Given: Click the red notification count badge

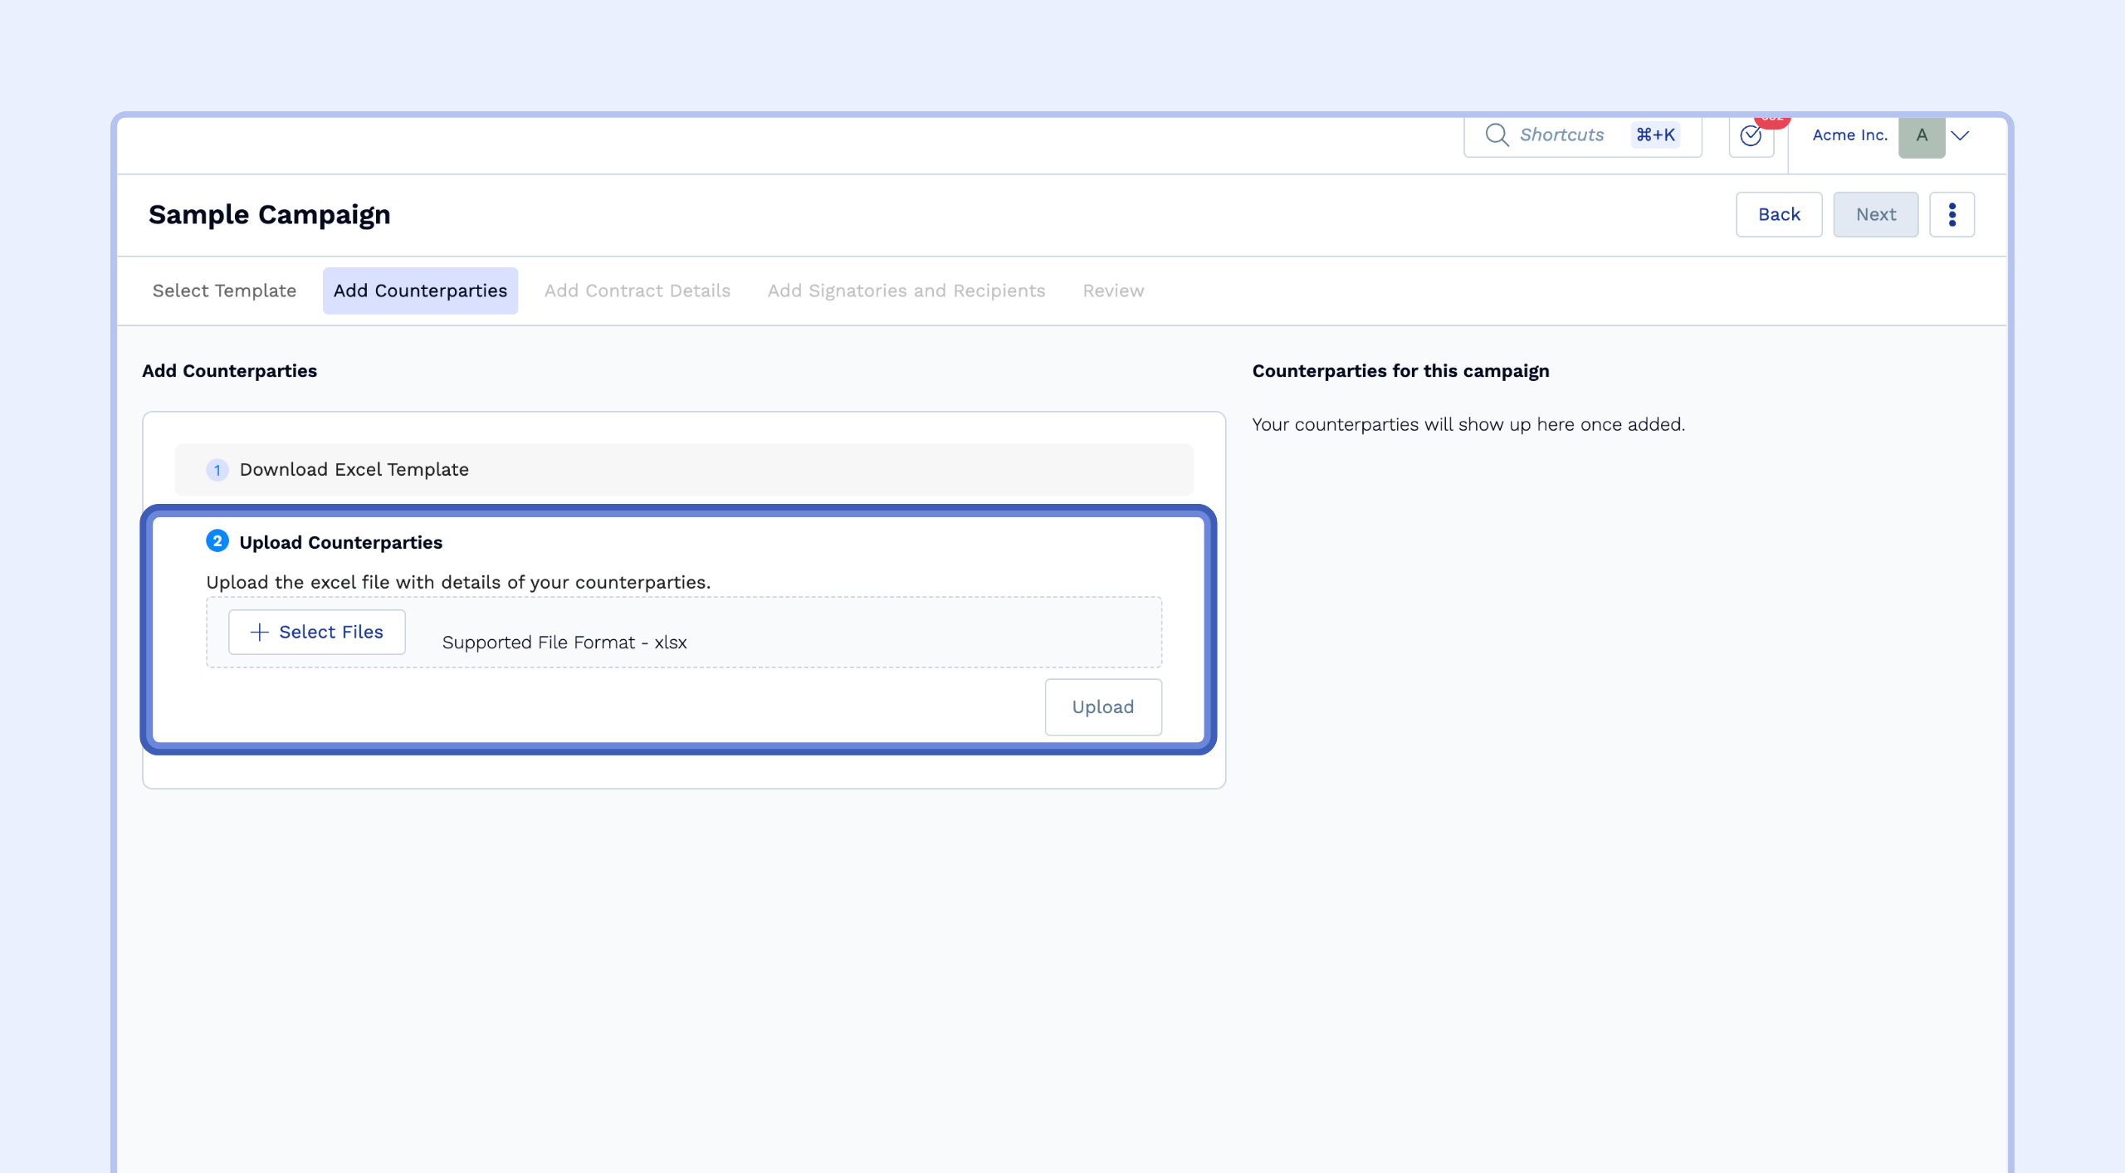Looking at the screenshot, I should click(1771, 121).
